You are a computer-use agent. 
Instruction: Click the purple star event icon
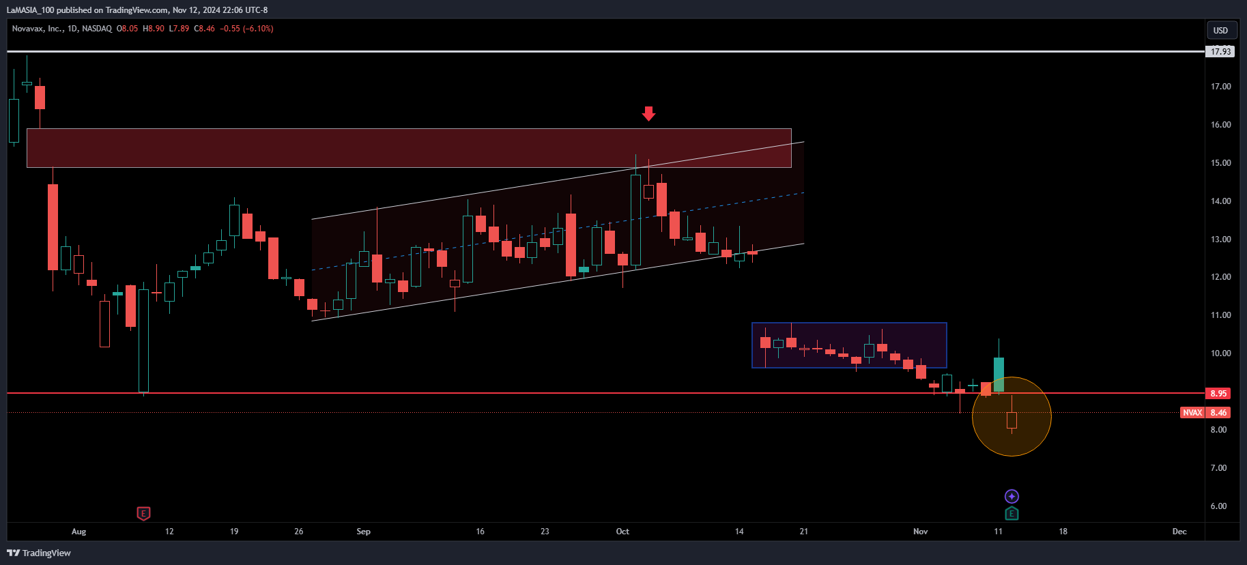[x=1012, y=496]
